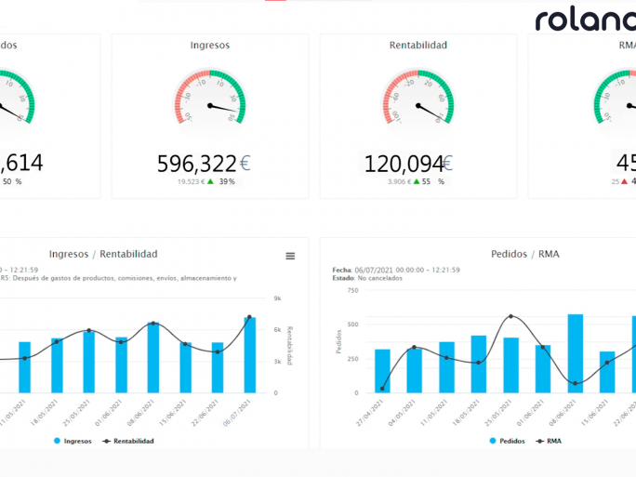Image resolution: width=636 pixels, height=477 pixels.
Task: Click the green up arrow beside 55 %
Action: click(417, 181)
